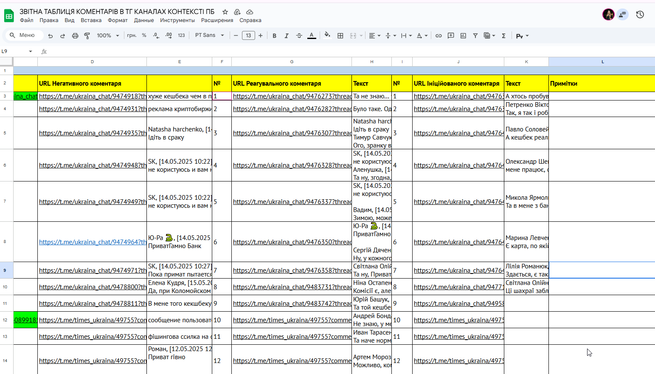
Task: Activate the paint format tool
Action: click(87, 36)
